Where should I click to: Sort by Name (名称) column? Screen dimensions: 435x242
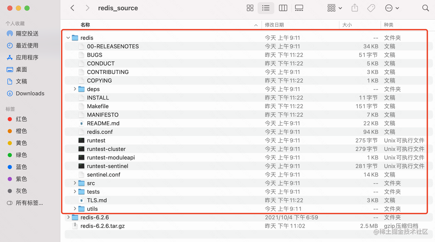click(x=85, y=25)
